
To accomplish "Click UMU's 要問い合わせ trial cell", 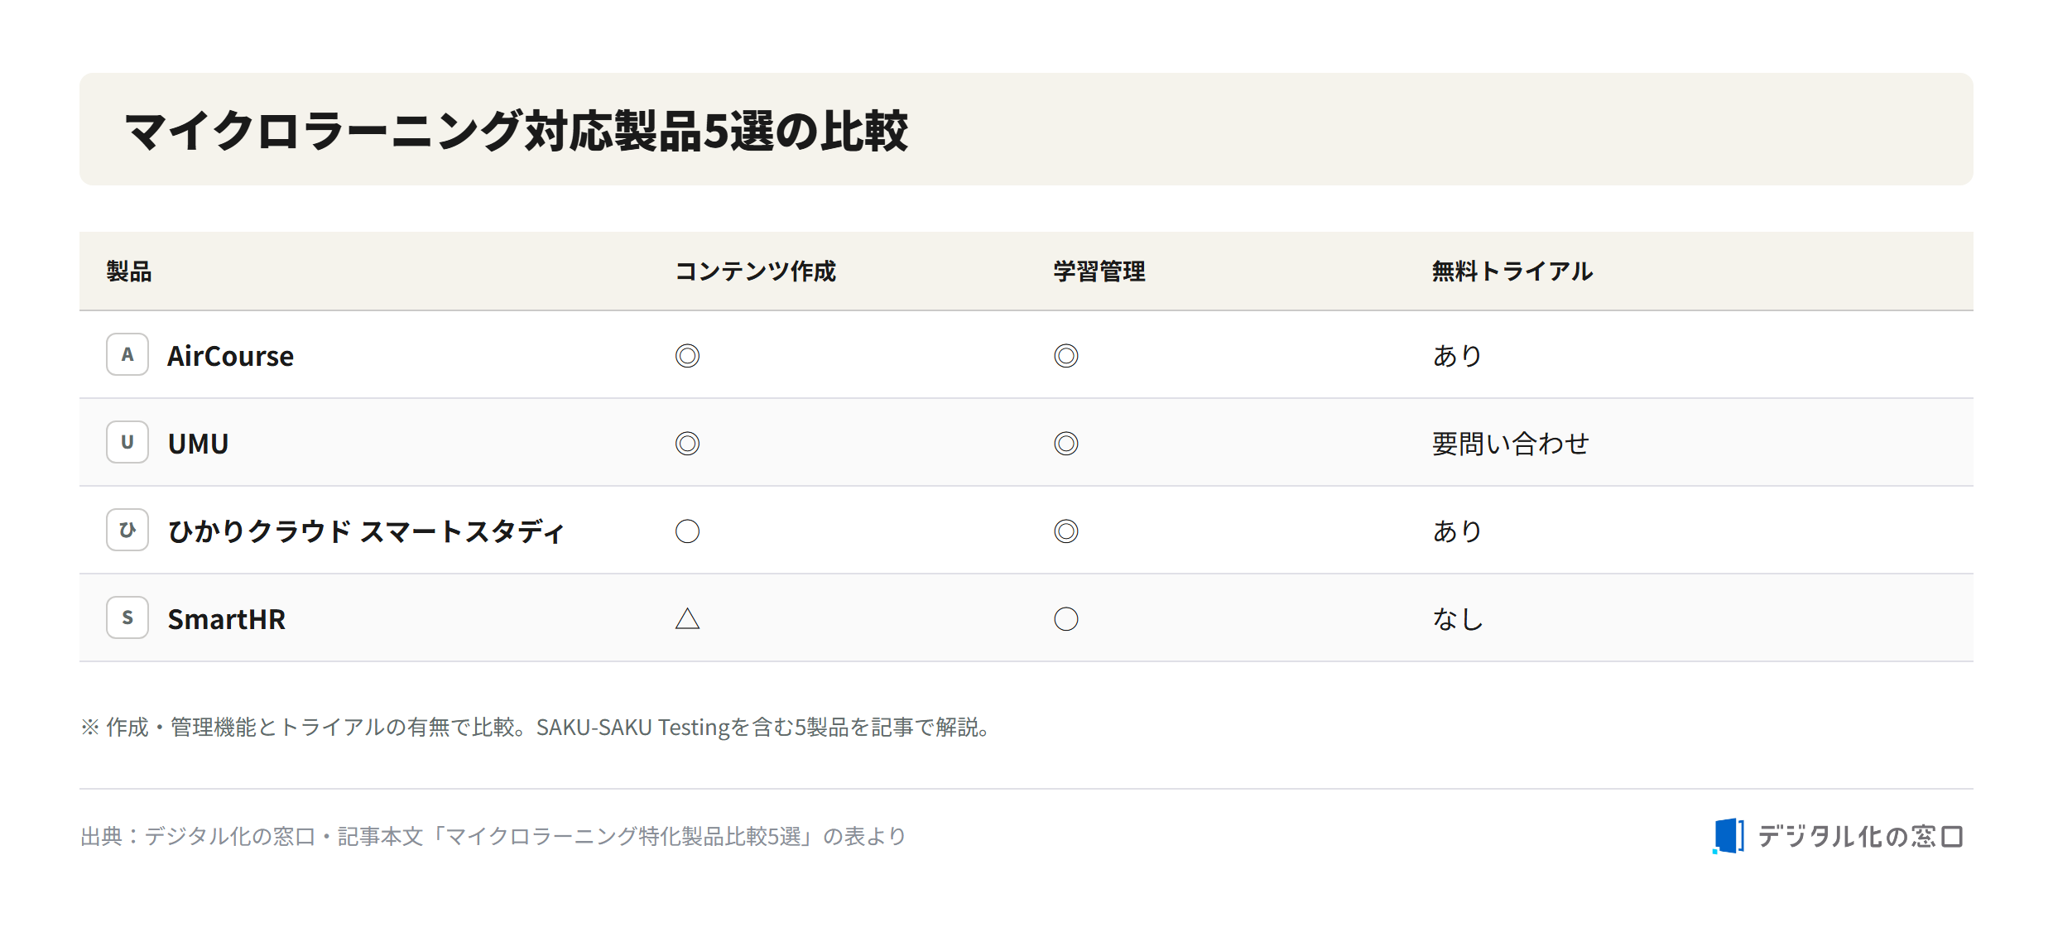I will 1511,444.
